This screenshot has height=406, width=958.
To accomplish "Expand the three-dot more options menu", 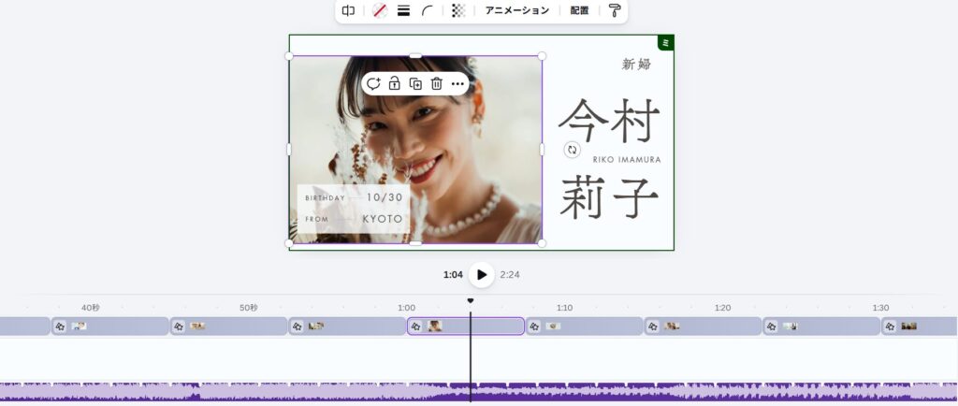I will (457, 83).
